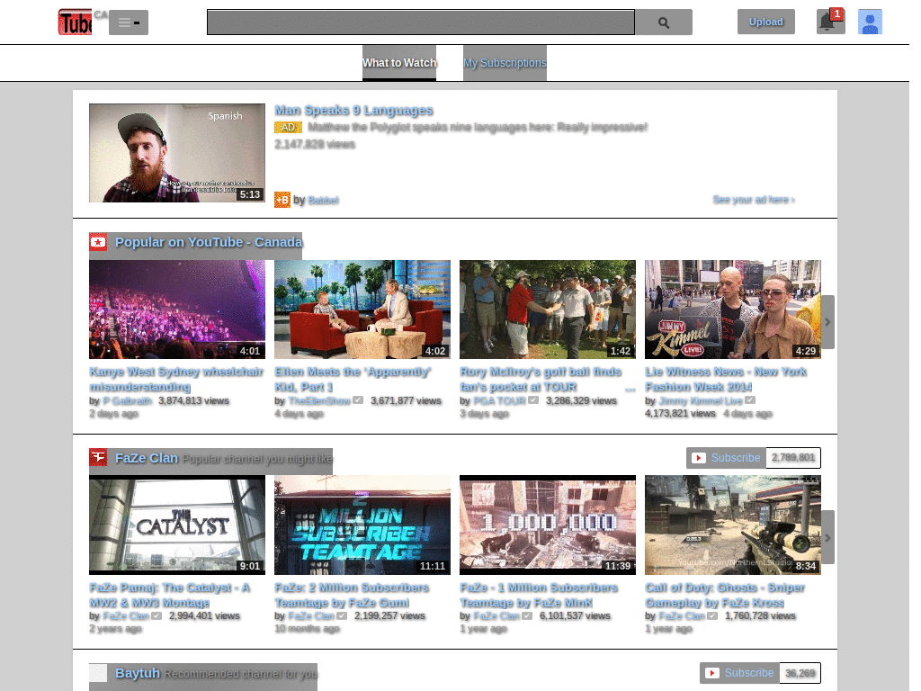Click the Popular on YouTube star icon
This screenshot has height=691, width=921.
click(98, 241)
